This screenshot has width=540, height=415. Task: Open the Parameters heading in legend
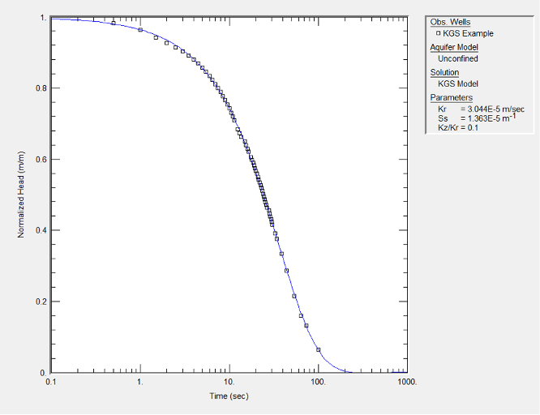pos(451,98)
